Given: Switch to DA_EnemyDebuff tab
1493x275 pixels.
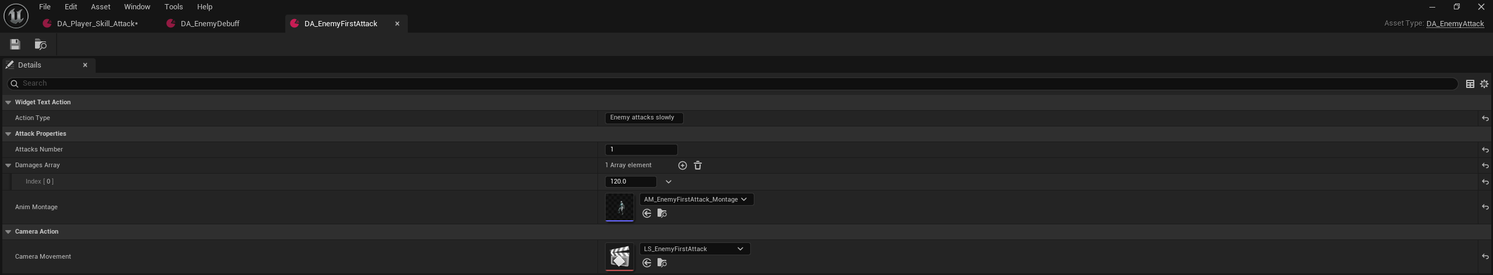Looking at the screenshot, I should [210, 24].
